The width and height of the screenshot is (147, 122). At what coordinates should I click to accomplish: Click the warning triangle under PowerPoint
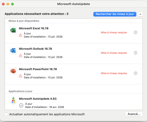(20, 76)
